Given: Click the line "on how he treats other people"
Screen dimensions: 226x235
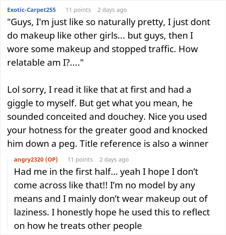Looking at the screenshot, I should coord(78,226).
